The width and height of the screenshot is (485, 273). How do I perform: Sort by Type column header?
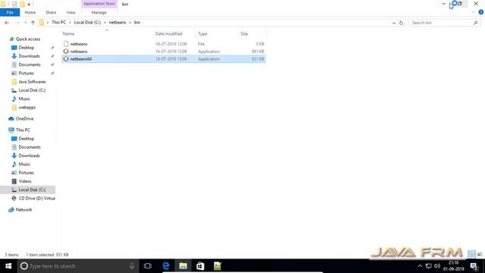tap(202, 33)
